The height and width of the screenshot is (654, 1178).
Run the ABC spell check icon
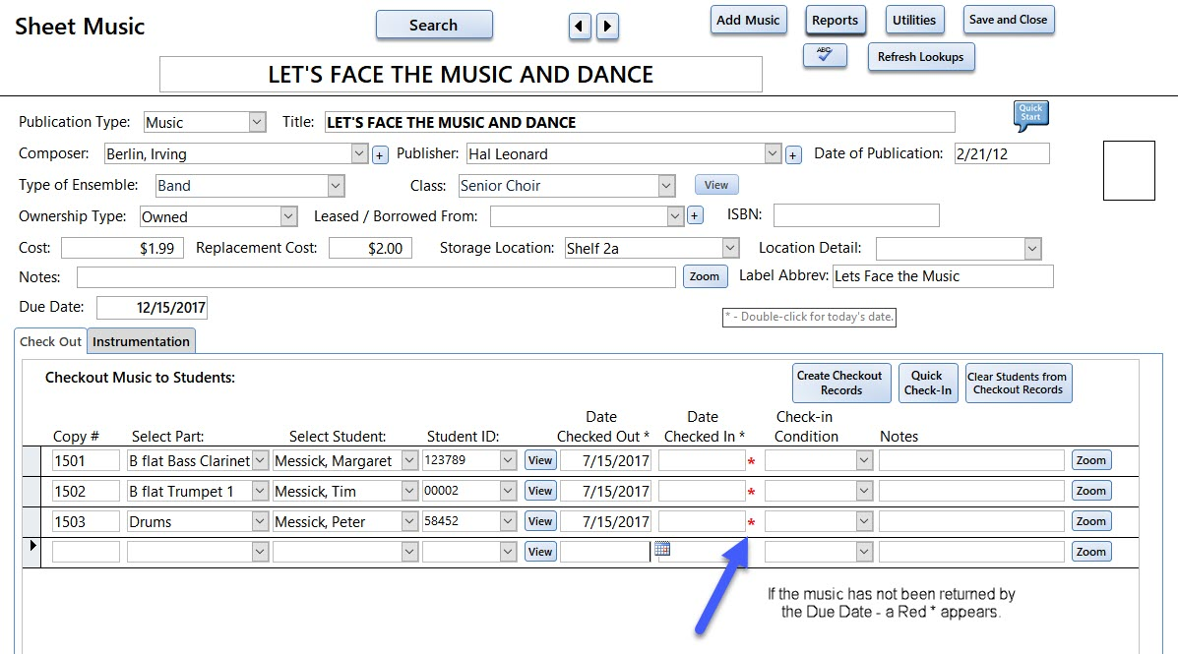click(825, 56)
